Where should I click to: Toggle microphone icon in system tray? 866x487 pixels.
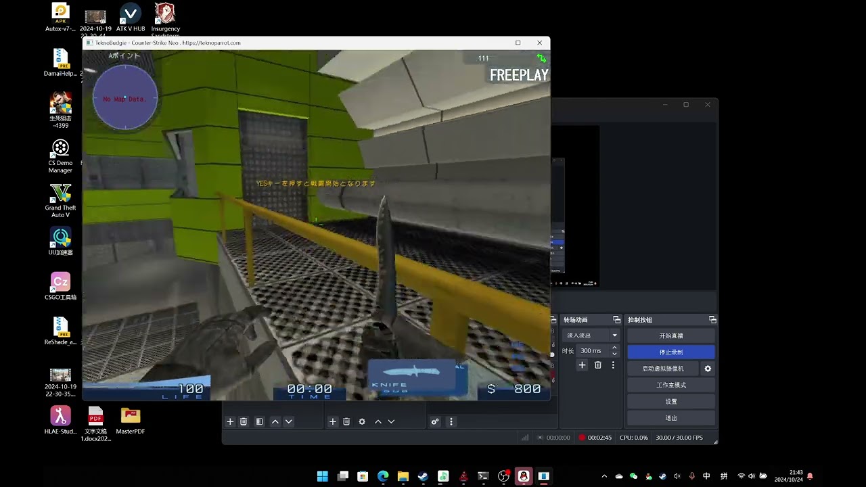(x=691, y=476)
